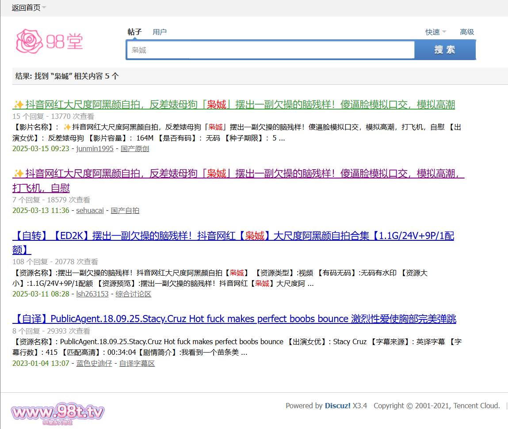This screenshot has width=508, height=429.
Task: Open the green first search result title
Action: [233, 105]
